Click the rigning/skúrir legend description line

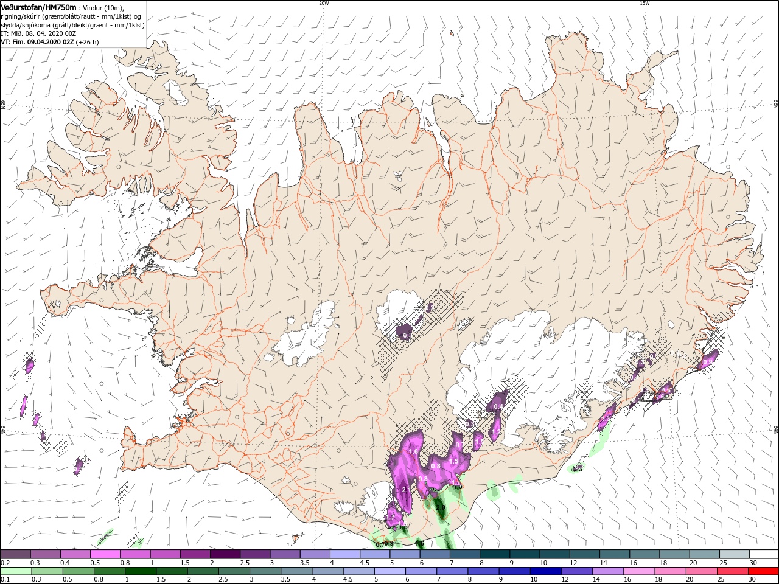coord(71,16)
